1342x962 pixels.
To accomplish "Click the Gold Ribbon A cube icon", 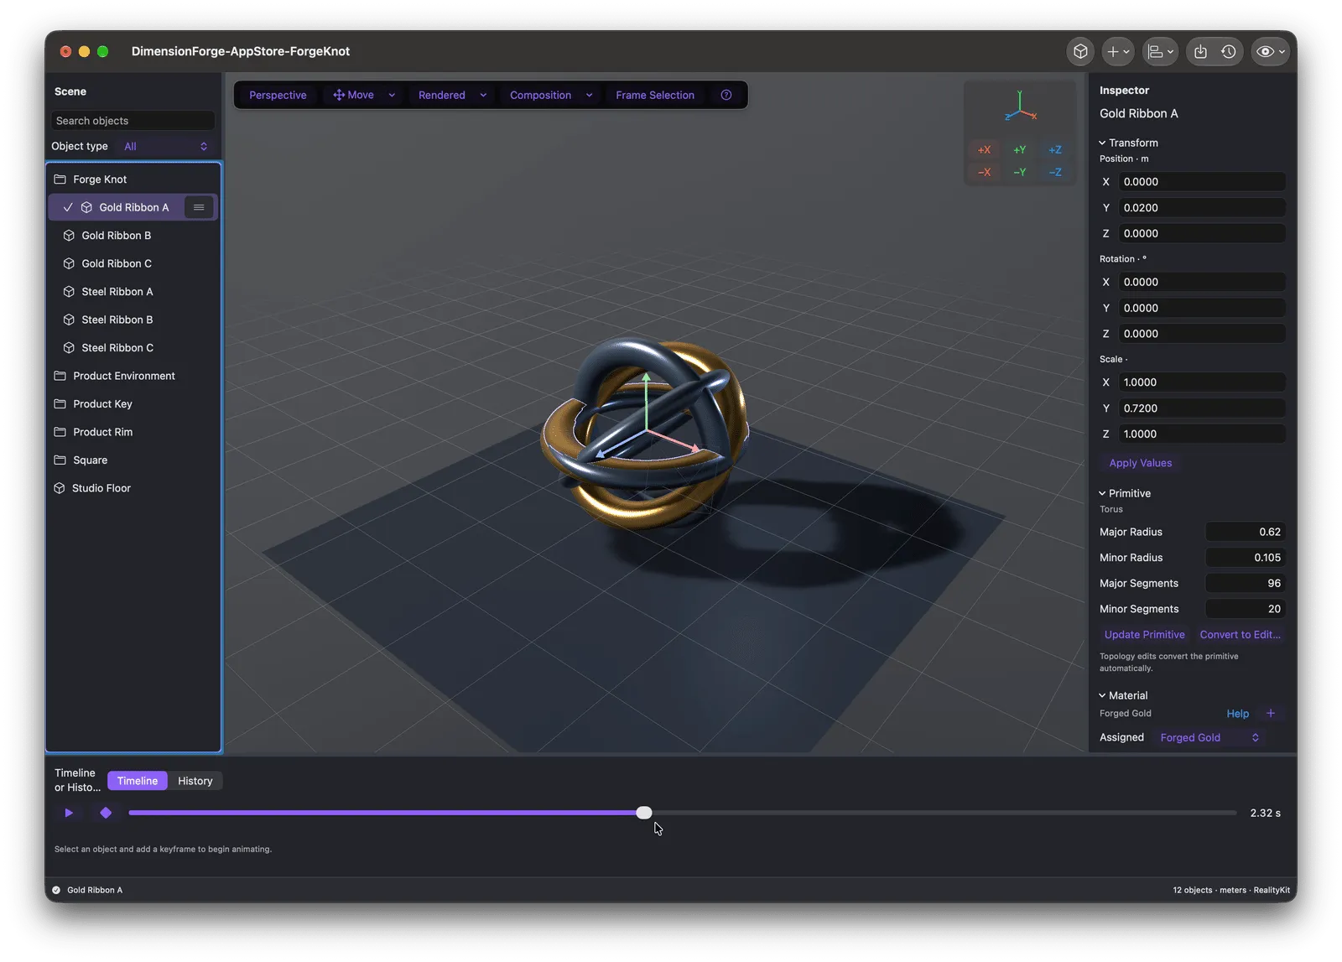I will coord(86,207).
